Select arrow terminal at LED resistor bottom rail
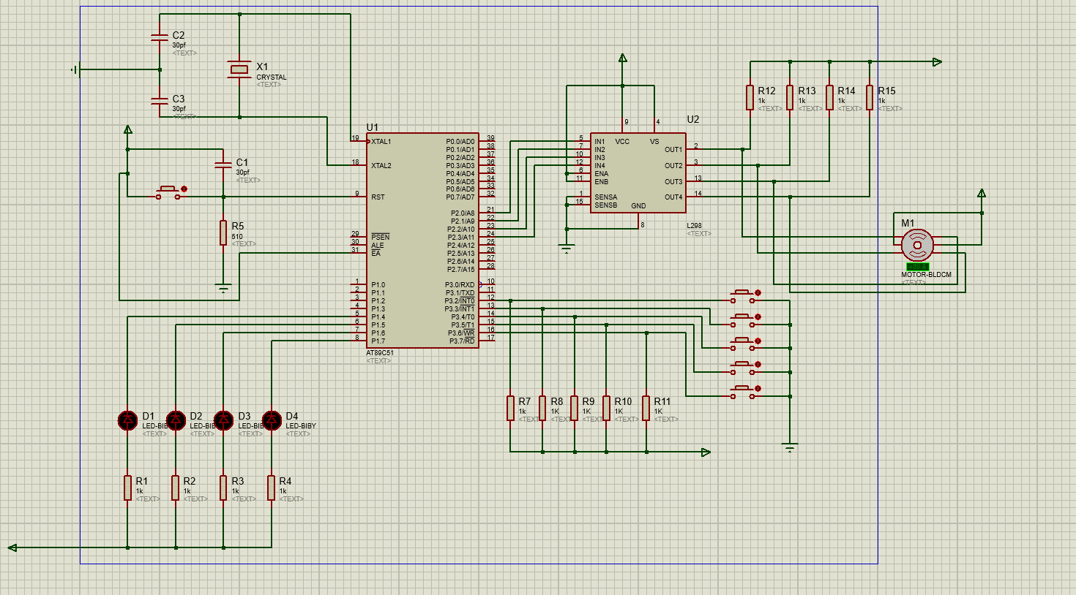 tap(12, 547)
